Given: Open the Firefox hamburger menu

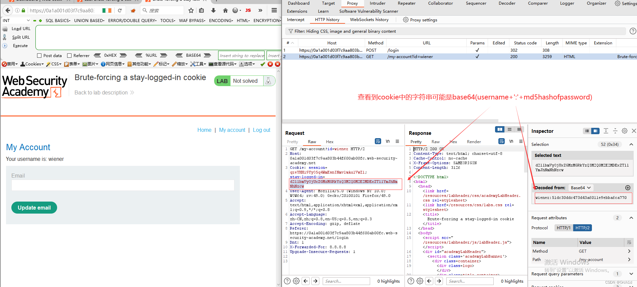Looking at the screenshot, I should click(x=274, y=10).
